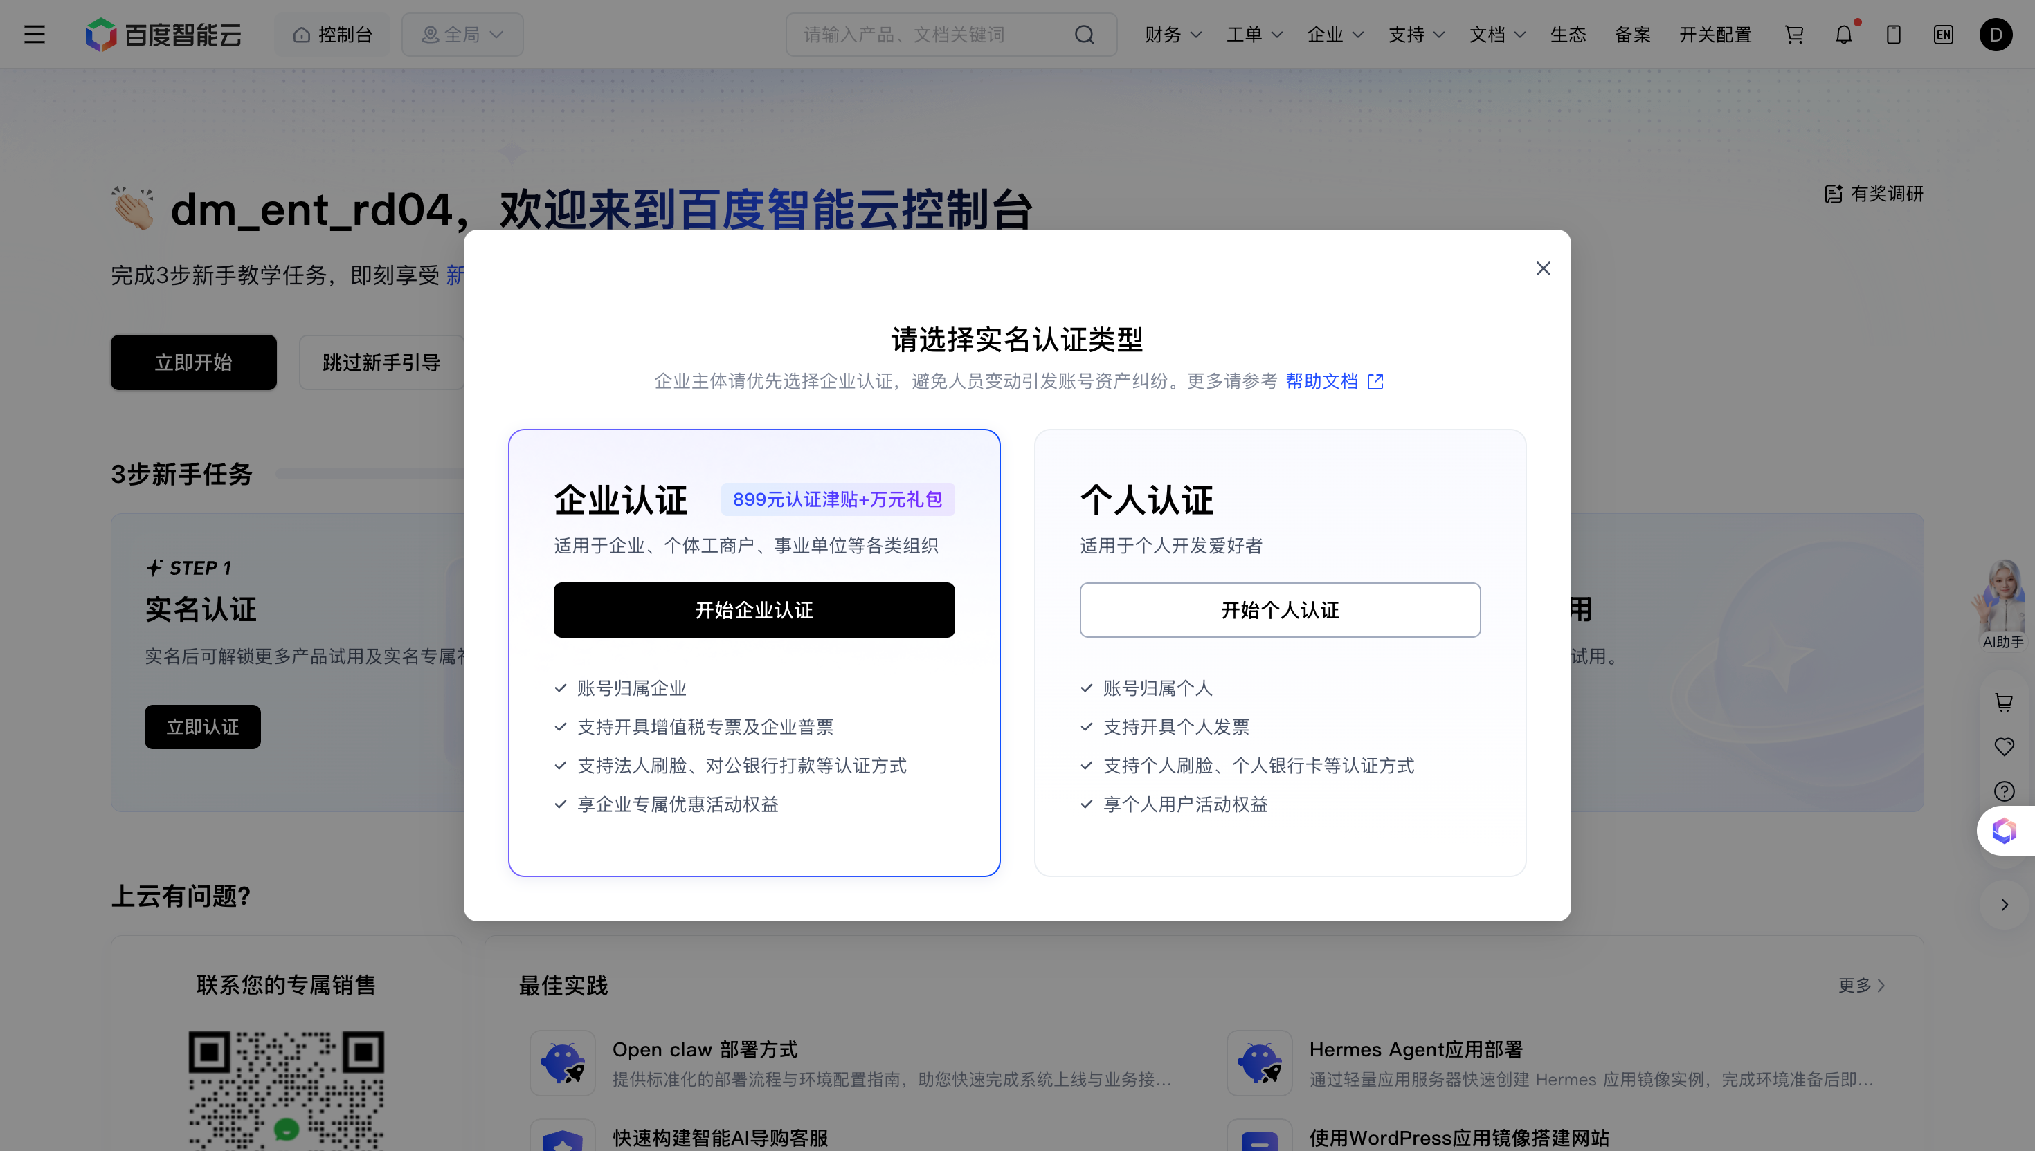Image resolution: width=2035 pixels, height=1151 pixels.
Task: Focus the product and docs search field
Action: click(952, 35)
